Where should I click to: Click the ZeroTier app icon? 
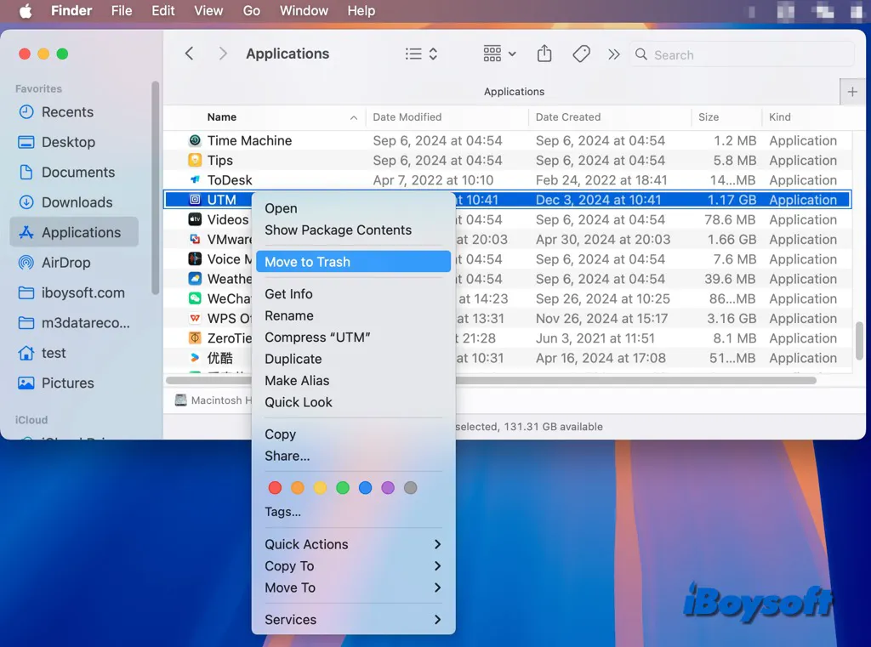(195, 338)
